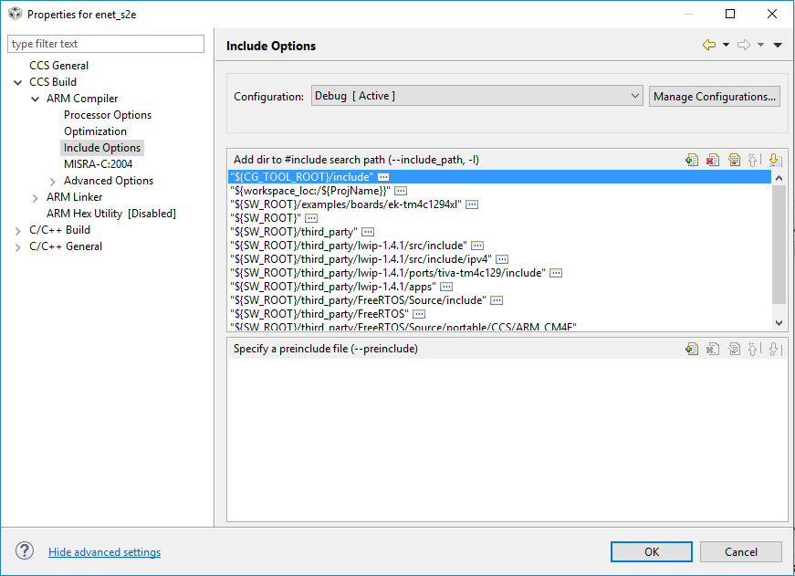Delete the selected include path entry
Image resolution: width=795 pixels, height=576 pixels.
[713, 160]
